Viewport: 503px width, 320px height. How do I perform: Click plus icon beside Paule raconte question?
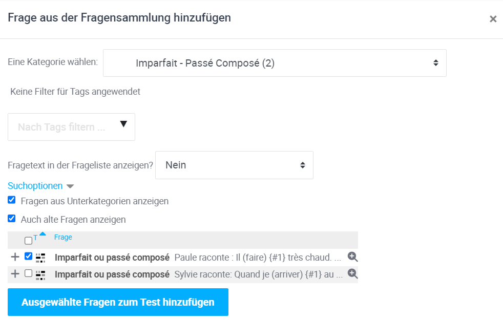click(x=15, y=257)
